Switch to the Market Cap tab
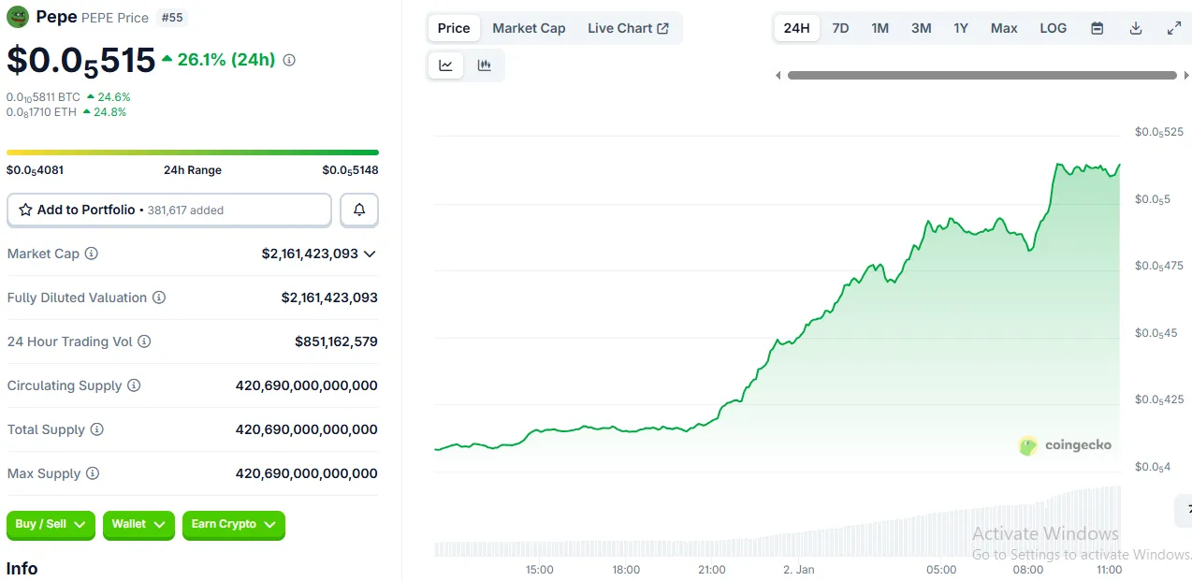This screenshot has height=581, width=1192. pos(529,28)
